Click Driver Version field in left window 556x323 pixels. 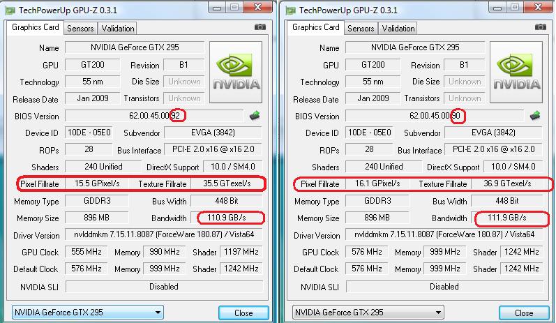(x=164, y=234)
